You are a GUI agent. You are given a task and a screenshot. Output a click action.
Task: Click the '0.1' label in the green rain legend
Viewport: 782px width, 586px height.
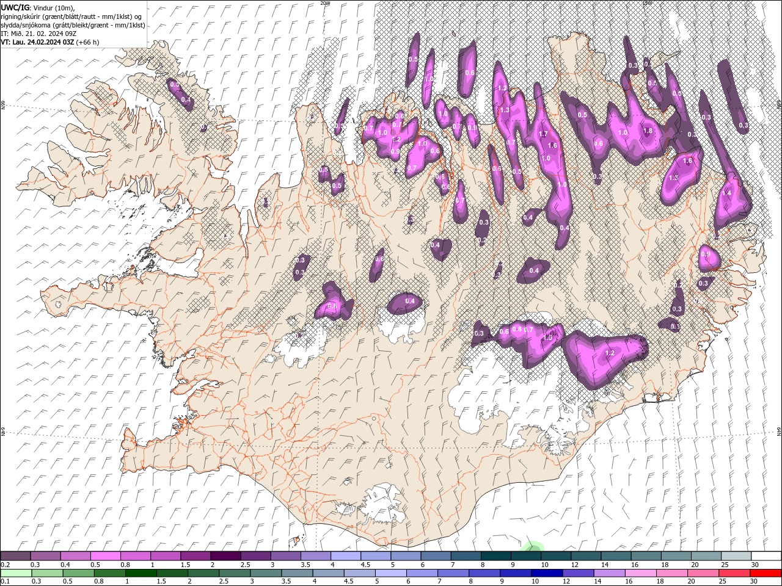(5, 581)
